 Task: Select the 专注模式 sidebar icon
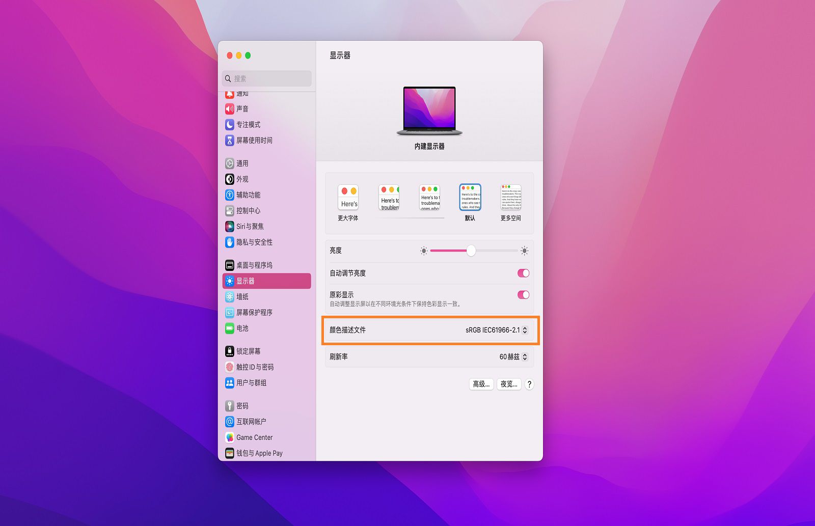click(x=229, y=124)
